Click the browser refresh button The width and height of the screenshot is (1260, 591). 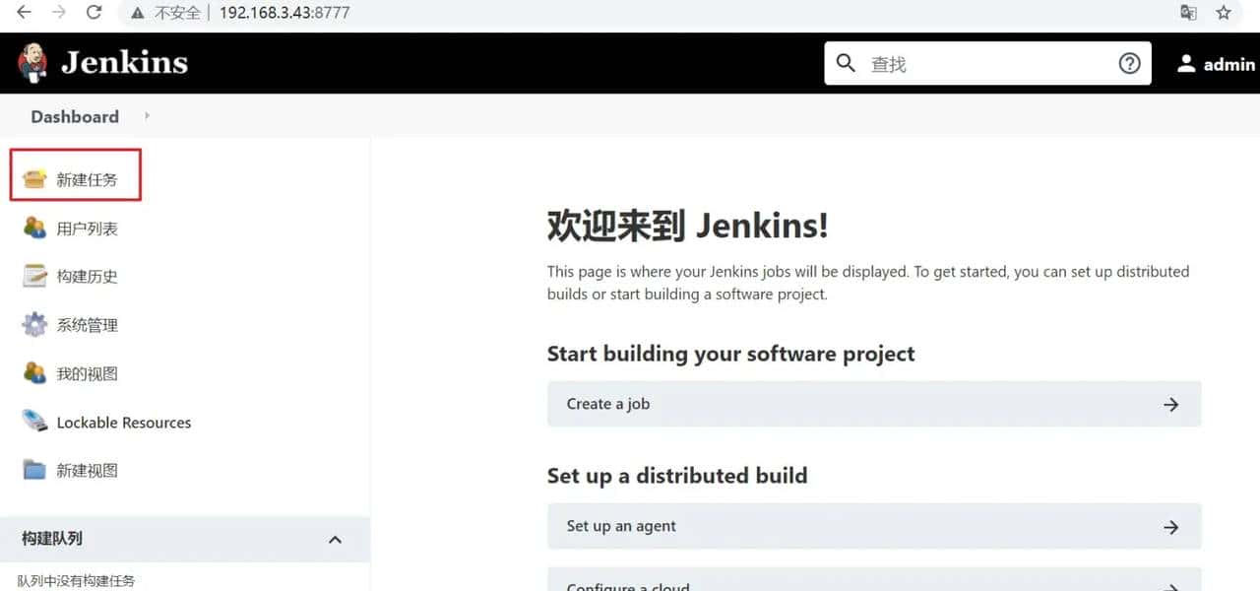(94, 14)
